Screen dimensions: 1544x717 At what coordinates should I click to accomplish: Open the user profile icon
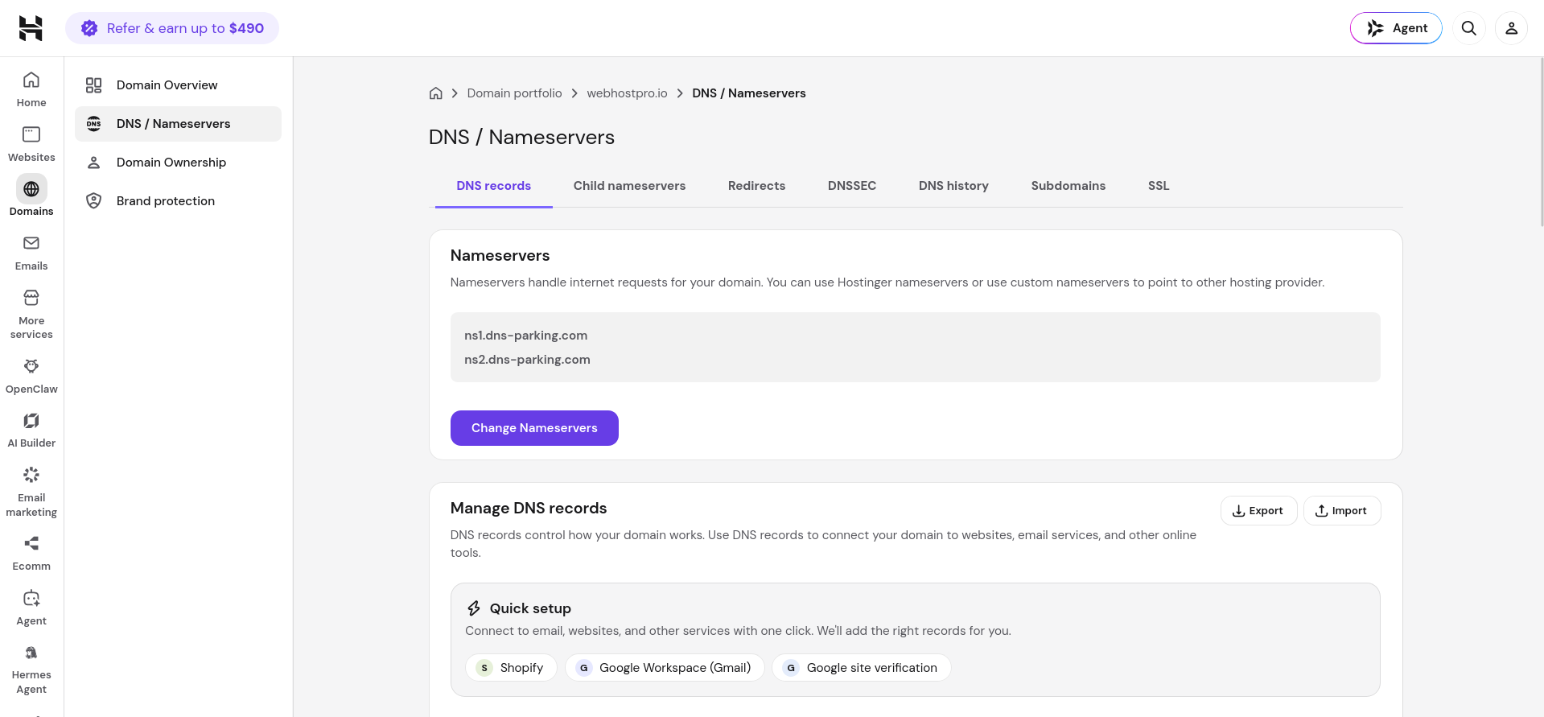tap(1512, 28)
